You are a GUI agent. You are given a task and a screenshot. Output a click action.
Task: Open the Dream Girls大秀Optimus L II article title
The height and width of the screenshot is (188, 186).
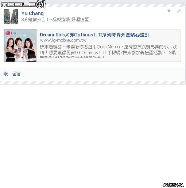coord(94,35)
